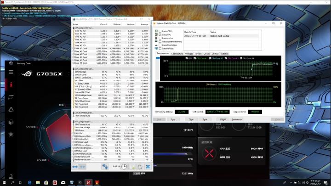The image size is (331, 186).
Task: Click taskbar clock showing date
Action: pos(315,182)
